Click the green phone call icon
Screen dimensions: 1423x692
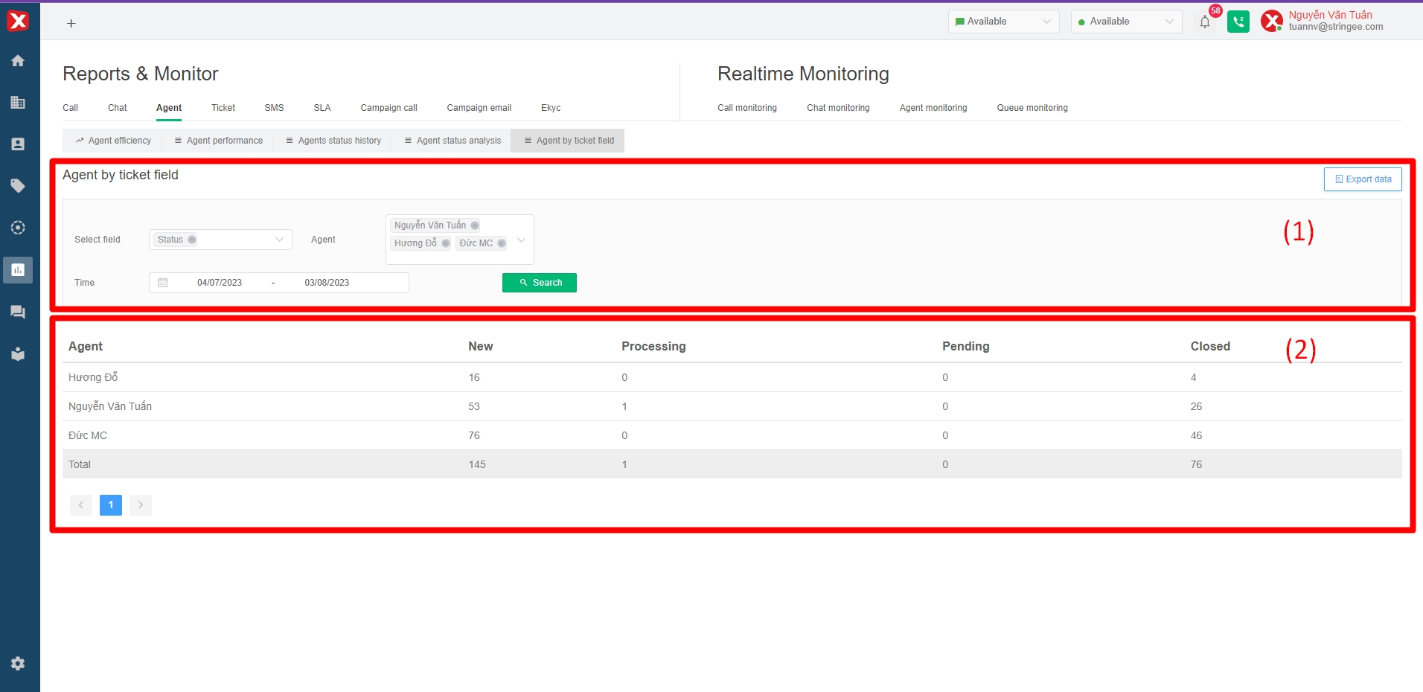point(1238,22)
